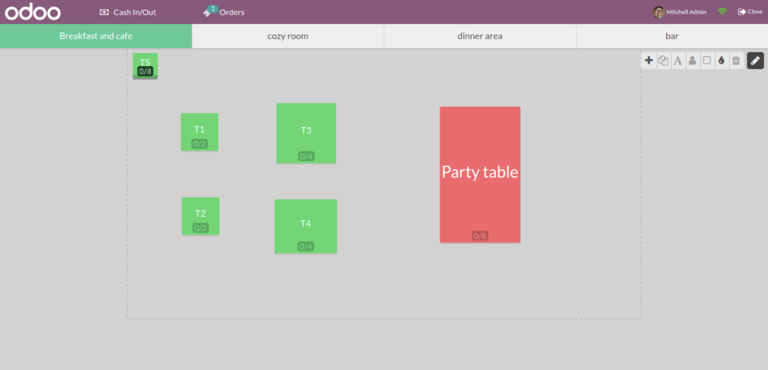
Task: Toggle floor edit mode with pencil icon
Action: pos(755,61)
